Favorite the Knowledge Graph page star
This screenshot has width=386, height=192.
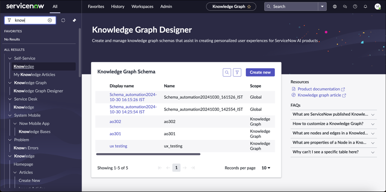(x=249, y=7)
